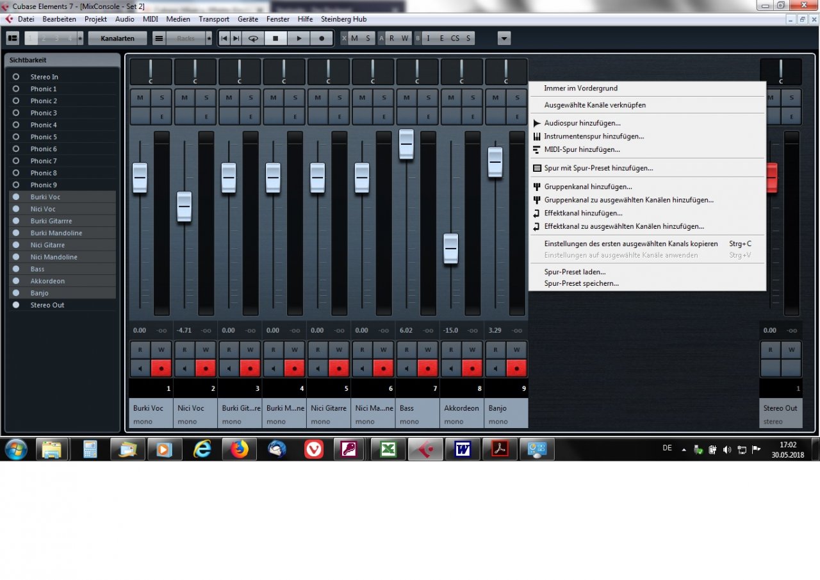The image size is (820, 580).
Task: Hide the Burki Voc channel in Sichtbarkeit
Action: tap(16, 197)
